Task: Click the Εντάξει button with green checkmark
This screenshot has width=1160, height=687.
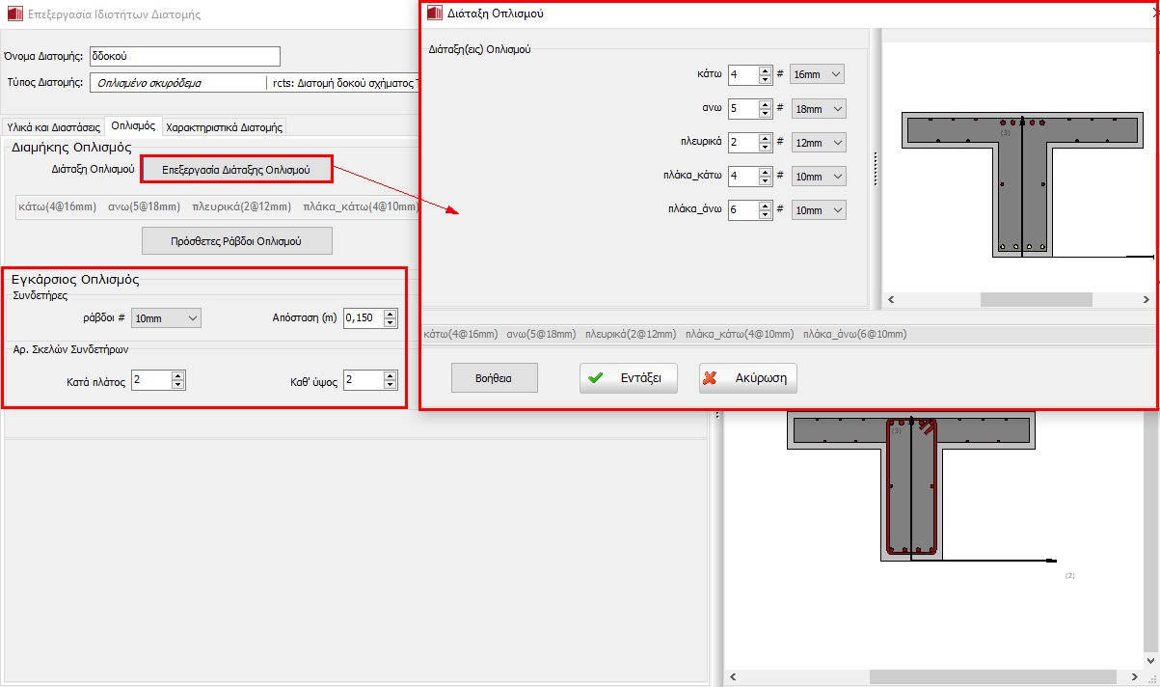Action: click(x=628, y=378)
